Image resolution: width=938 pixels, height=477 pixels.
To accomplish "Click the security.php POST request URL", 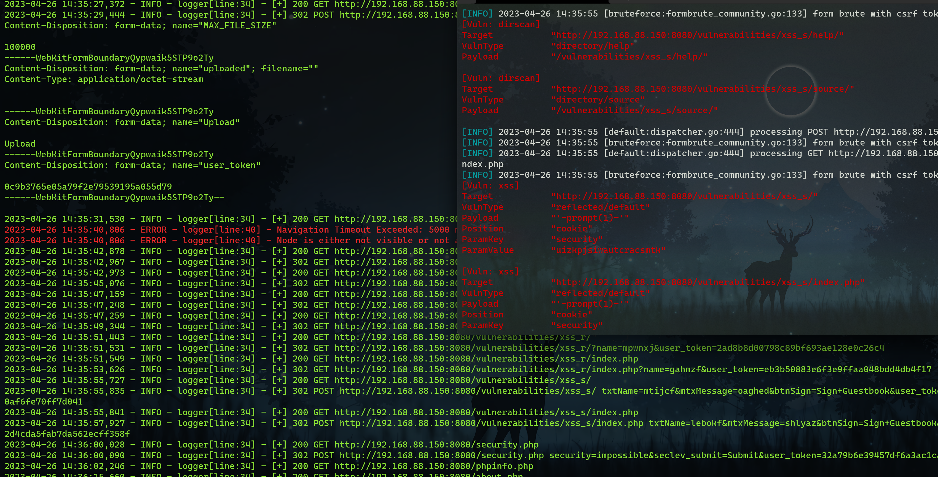I will pyautogui.click(x=441, y=456).
